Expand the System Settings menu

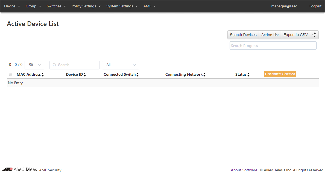tap(122, 6)
